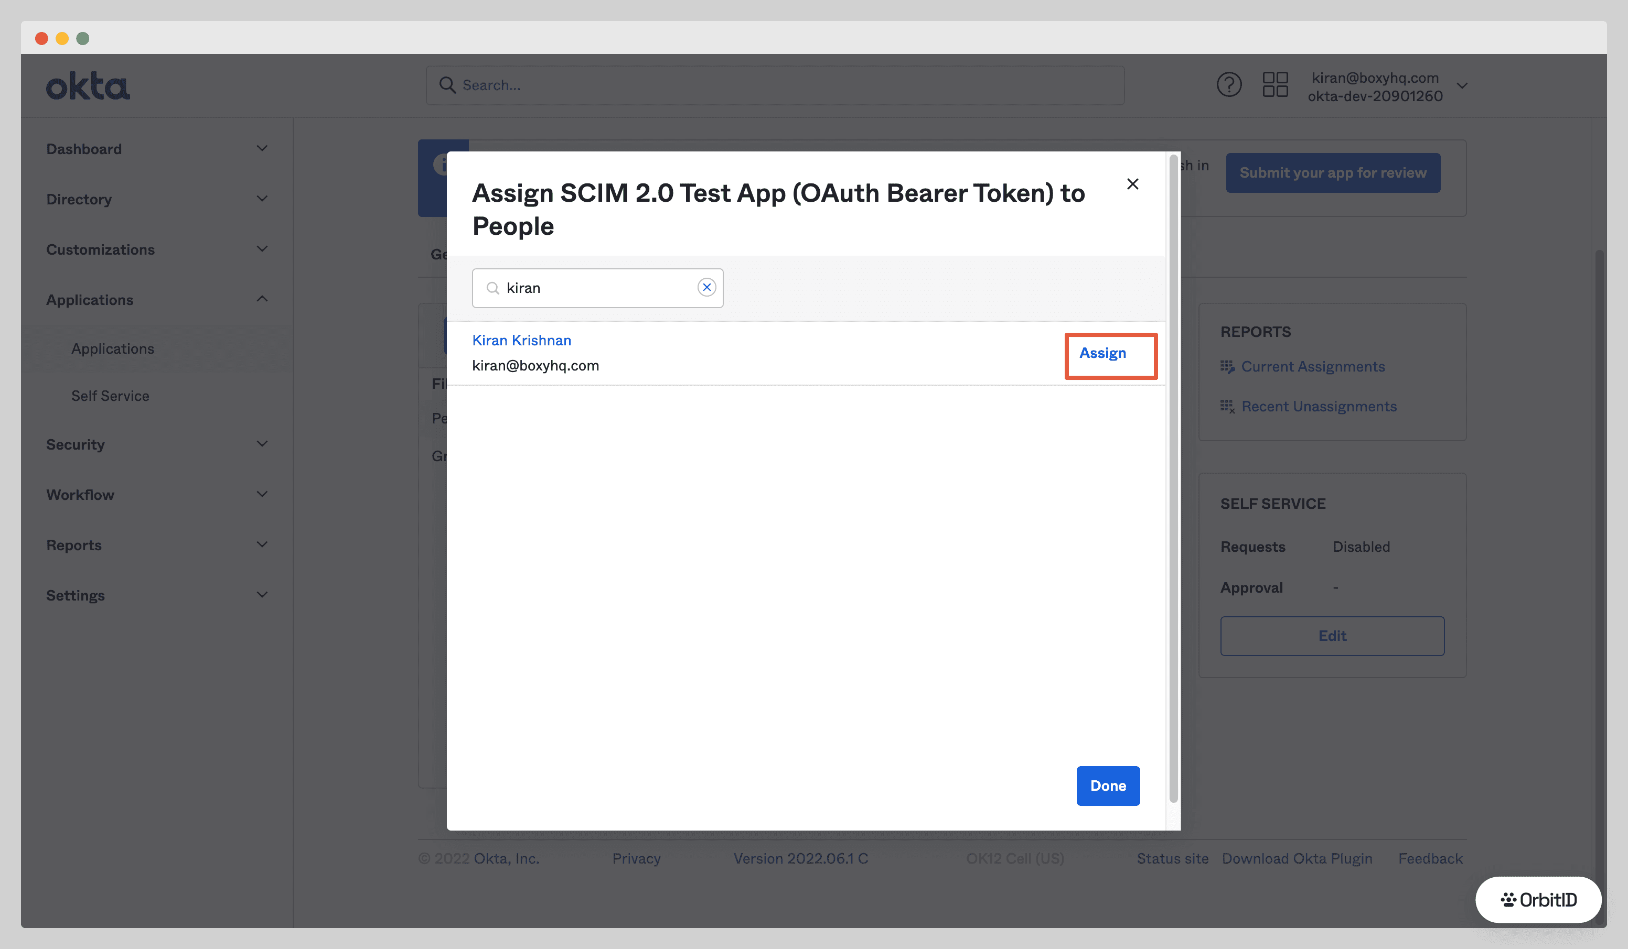Click the kiran@boxyhq.com email in result row
The image size is (1628, 949).
click(x=535, y=365)
